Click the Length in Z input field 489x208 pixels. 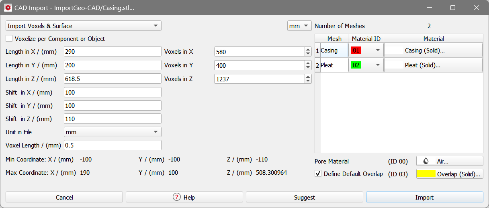coord(113,79)
